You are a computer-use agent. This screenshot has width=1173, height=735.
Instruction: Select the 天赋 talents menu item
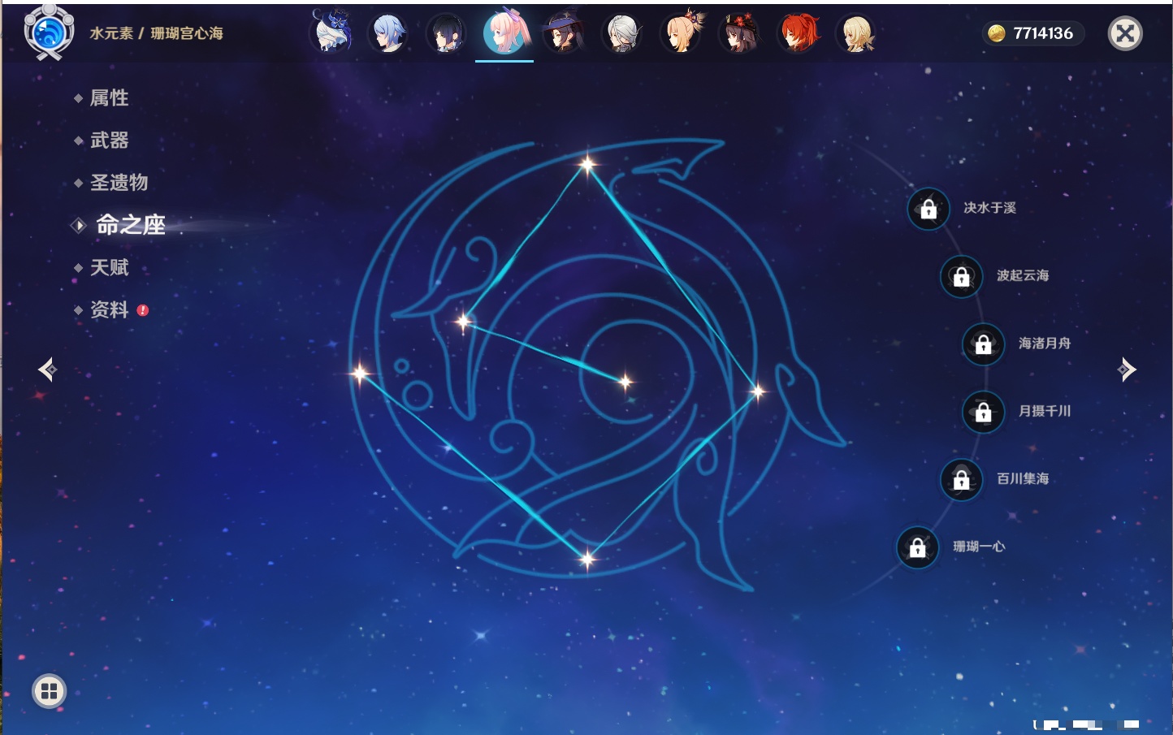tap(109, 268)
